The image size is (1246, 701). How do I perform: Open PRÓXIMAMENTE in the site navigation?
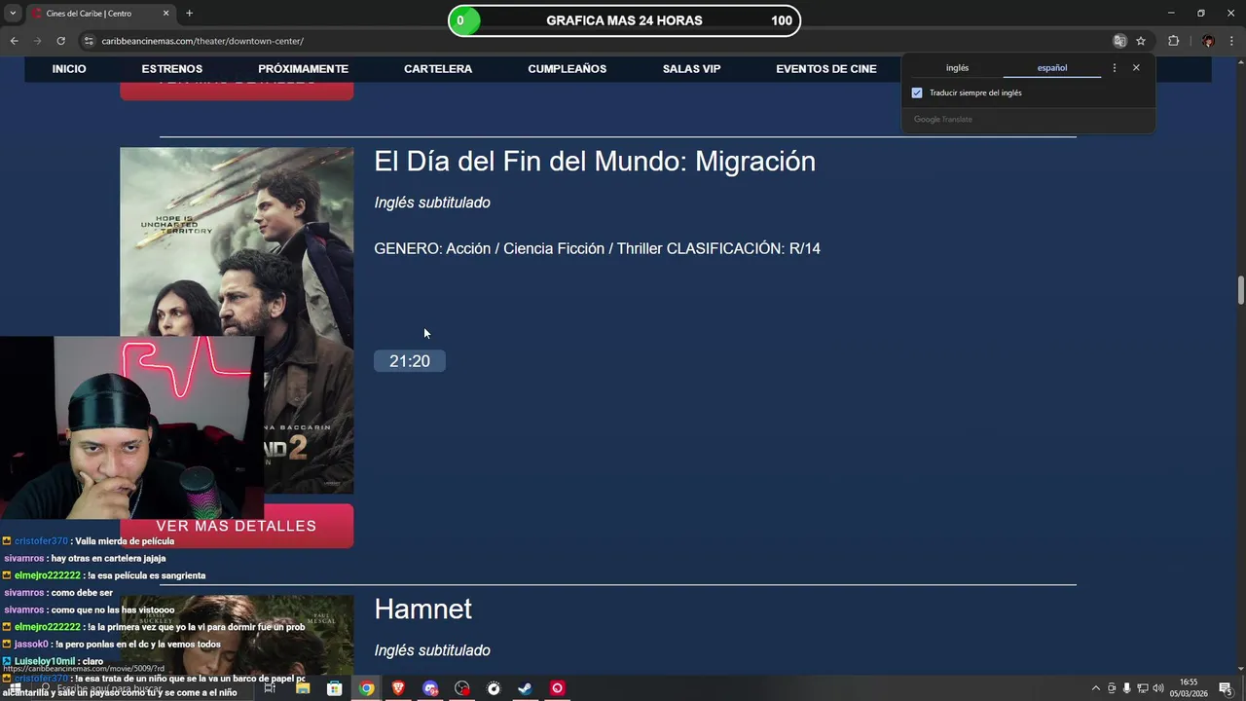303,69
